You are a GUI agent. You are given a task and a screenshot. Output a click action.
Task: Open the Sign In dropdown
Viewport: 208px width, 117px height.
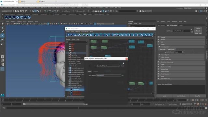click(x=146, y=11)
